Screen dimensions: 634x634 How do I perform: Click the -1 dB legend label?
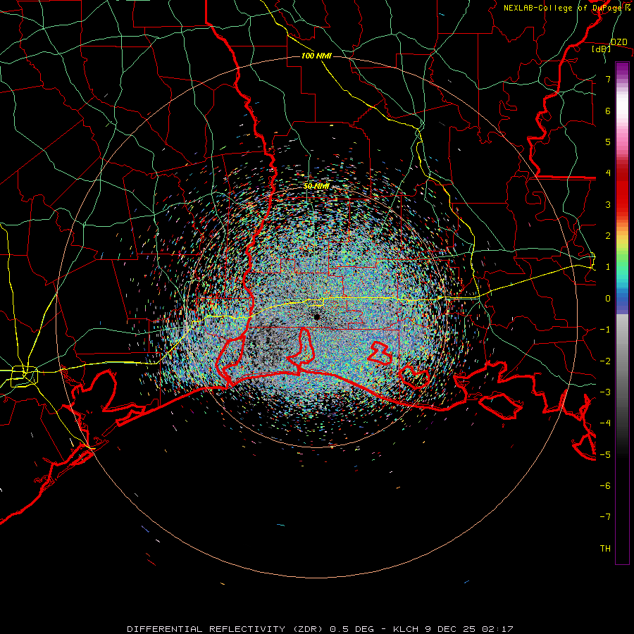[x=605, y=330]
